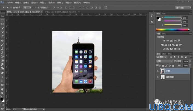This screenshot has height=111, width=193.
Task: Add a Hue/Saturation adjustment
Action: coord(162,45)
